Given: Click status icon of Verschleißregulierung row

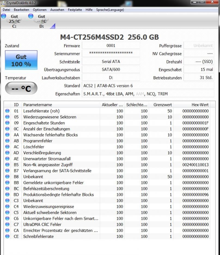Looking at the screenshot, I should (7, 153).
